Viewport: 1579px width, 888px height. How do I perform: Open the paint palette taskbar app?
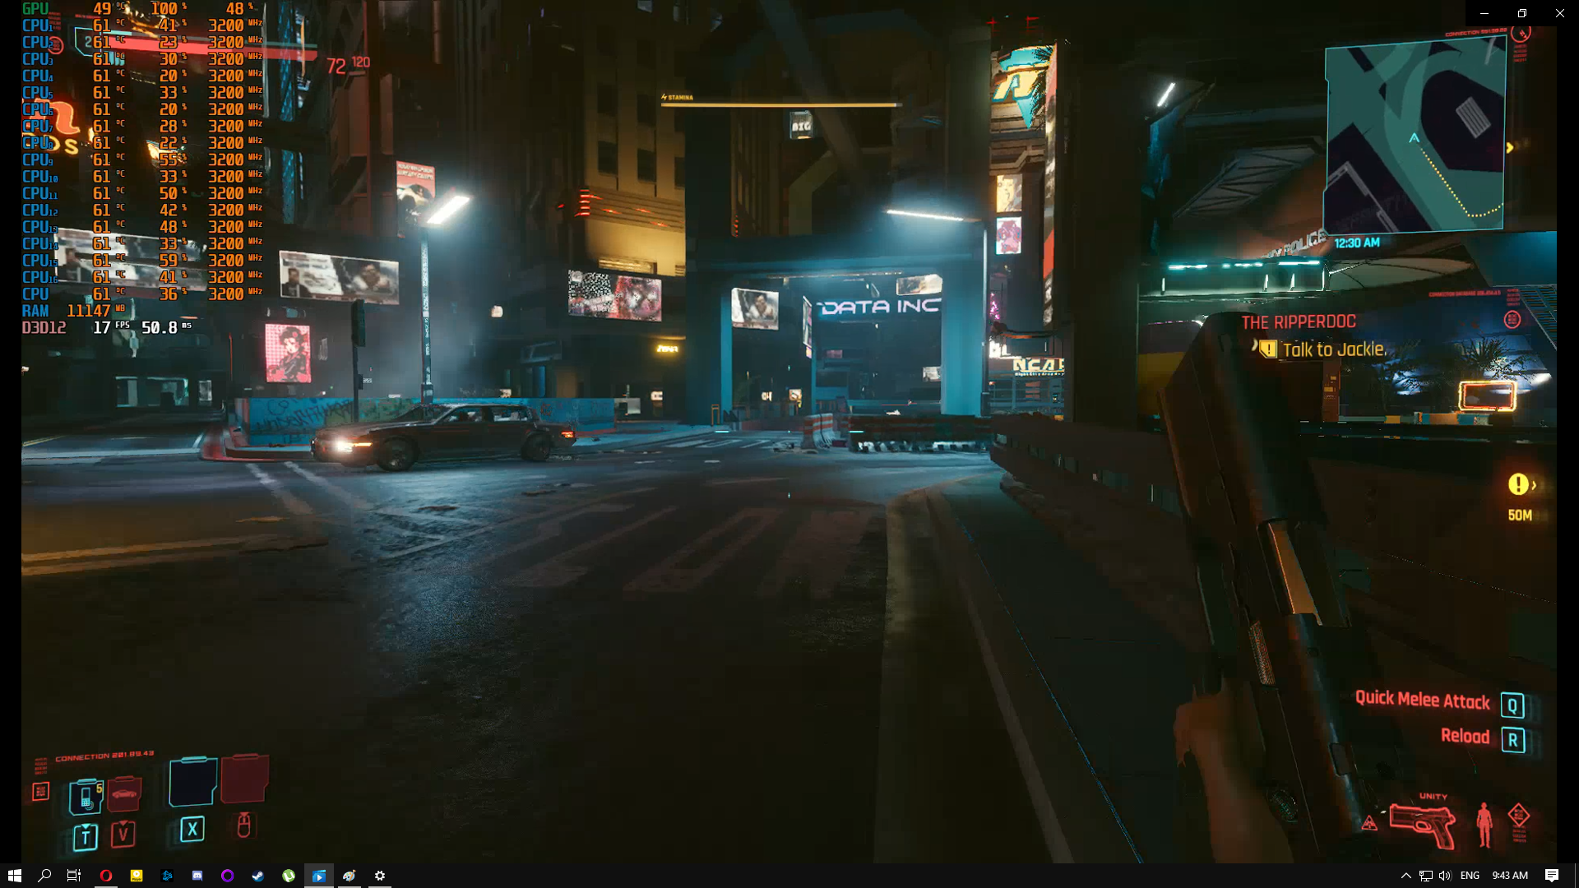point(350,876)
